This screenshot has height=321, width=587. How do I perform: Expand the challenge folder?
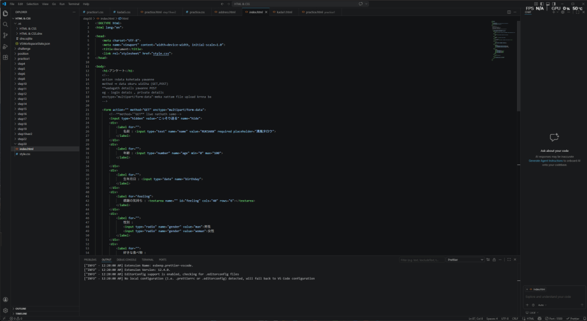24,49
